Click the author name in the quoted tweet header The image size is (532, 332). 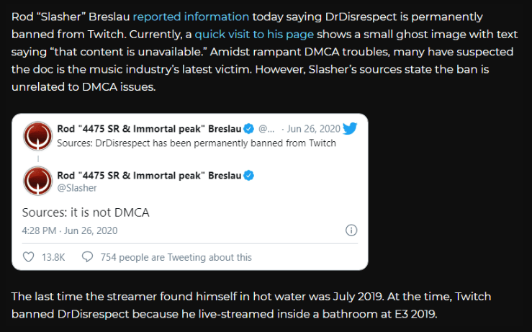[x=149, y=129]
